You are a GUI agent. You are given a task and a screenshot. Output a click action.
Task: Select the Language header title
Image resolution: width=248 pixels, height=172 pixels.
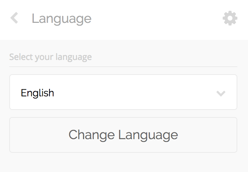tap(62, 19)
